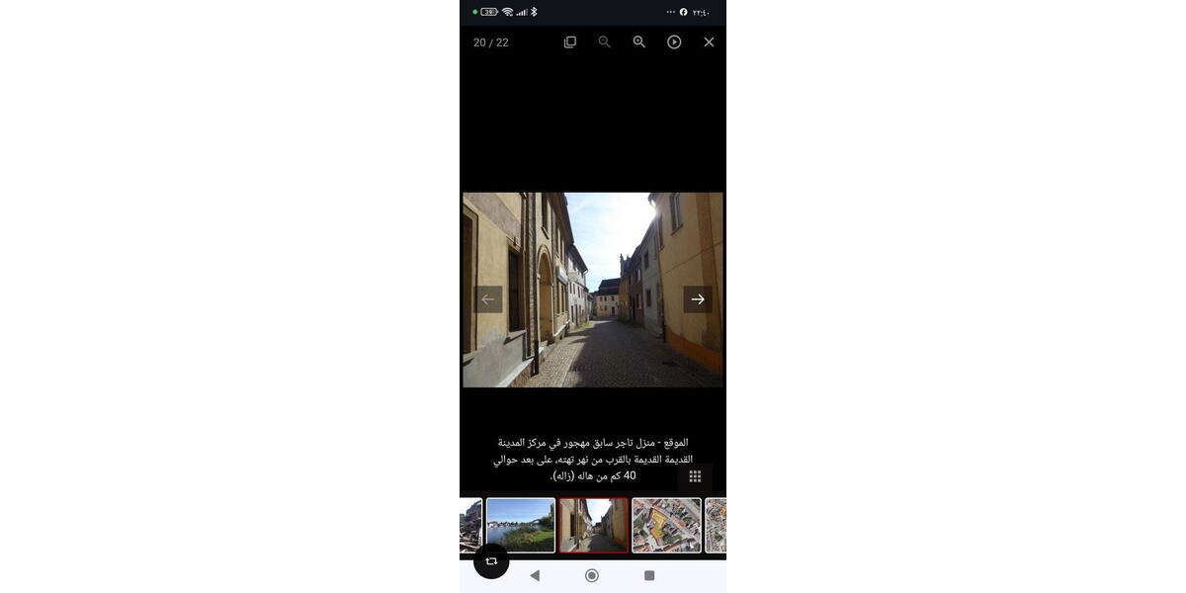The width and height of the screenshot is (1186, 593).
Task: Tap the Wi-Fi status icon
Action: 507,12
